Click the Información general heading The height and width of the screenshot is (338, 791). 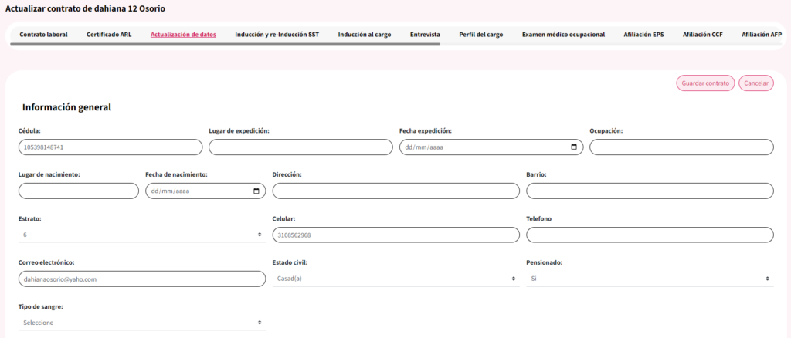tap(66, 107)
